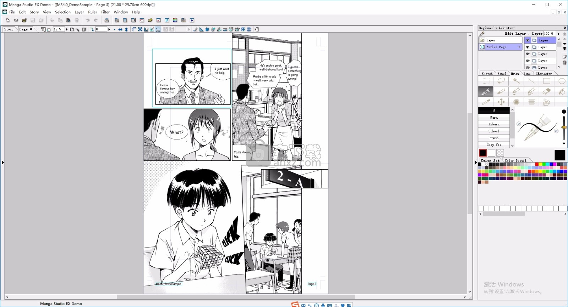Open the Edit Layer opacity arrow menu
This screenshot has height=307, width=568.
(x=559, y=34)
